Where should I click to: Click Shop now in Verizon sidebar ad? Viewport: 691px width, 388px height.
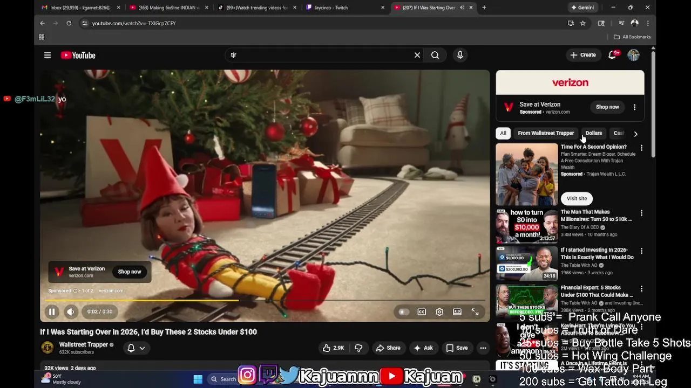click(x=607, y=107)
